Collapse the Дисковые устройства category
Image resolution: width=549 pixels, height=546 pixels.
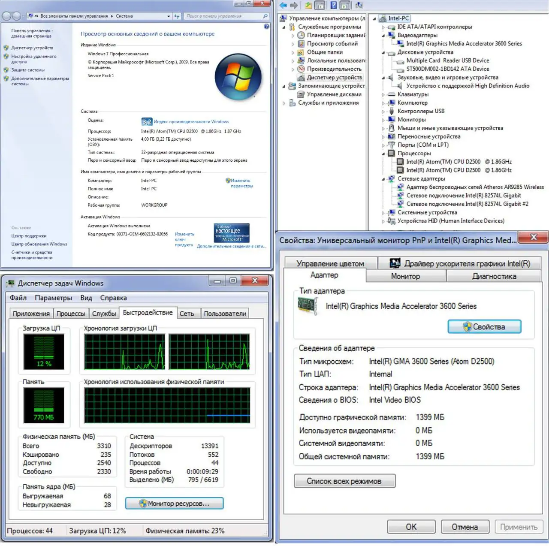[383, 52]
